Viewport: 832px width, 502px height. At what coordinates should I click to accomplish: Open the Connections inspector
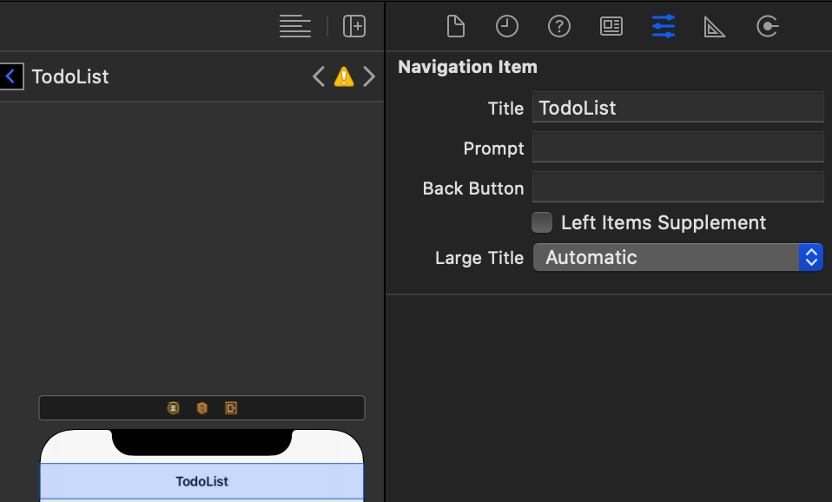(x=767, y=26)
